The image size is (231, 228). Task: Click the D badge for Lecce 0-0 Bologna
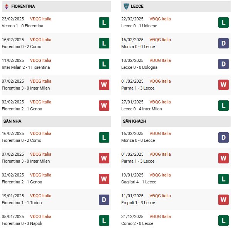[223, 64]
